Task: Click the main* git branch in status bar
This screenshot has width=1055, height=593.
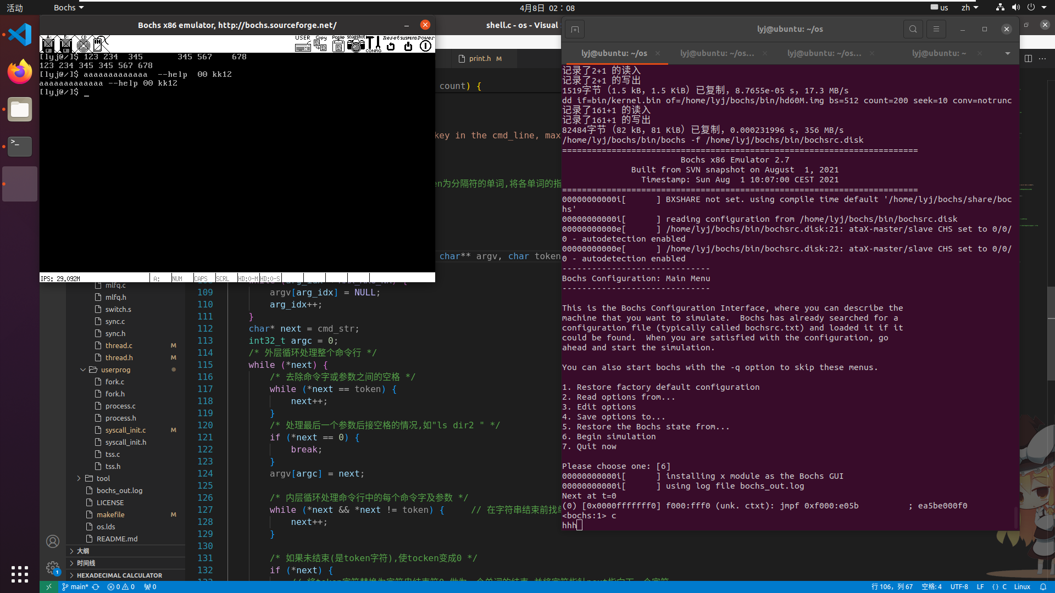Action: 75,587
